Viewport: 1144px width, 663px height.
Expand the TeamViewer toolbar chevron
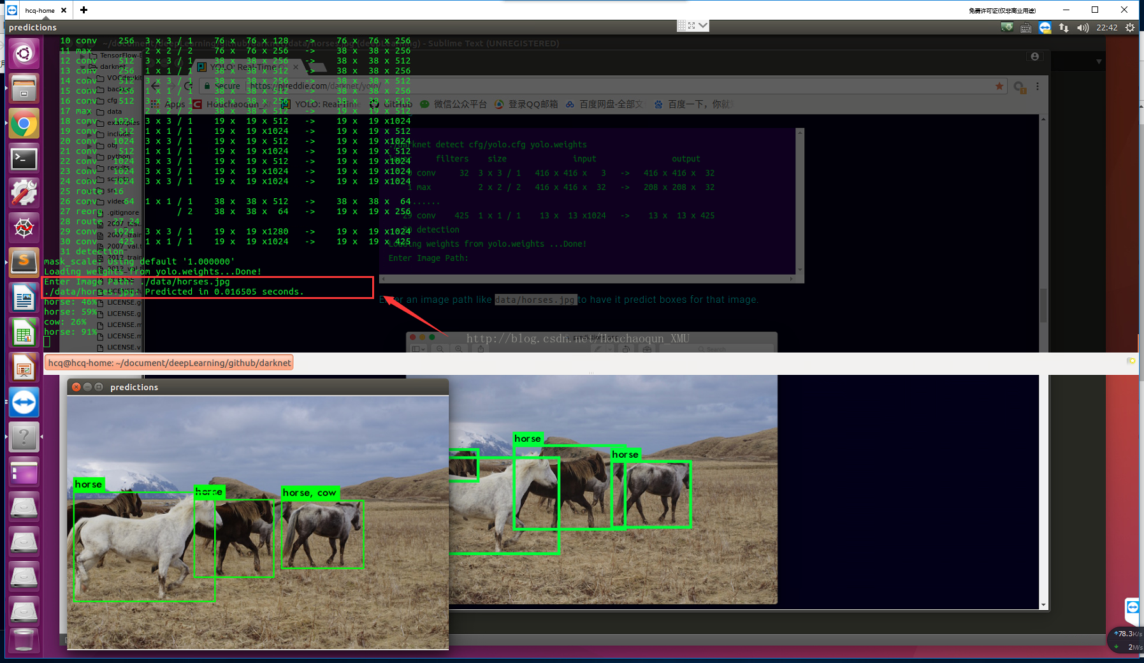point(702,25)
